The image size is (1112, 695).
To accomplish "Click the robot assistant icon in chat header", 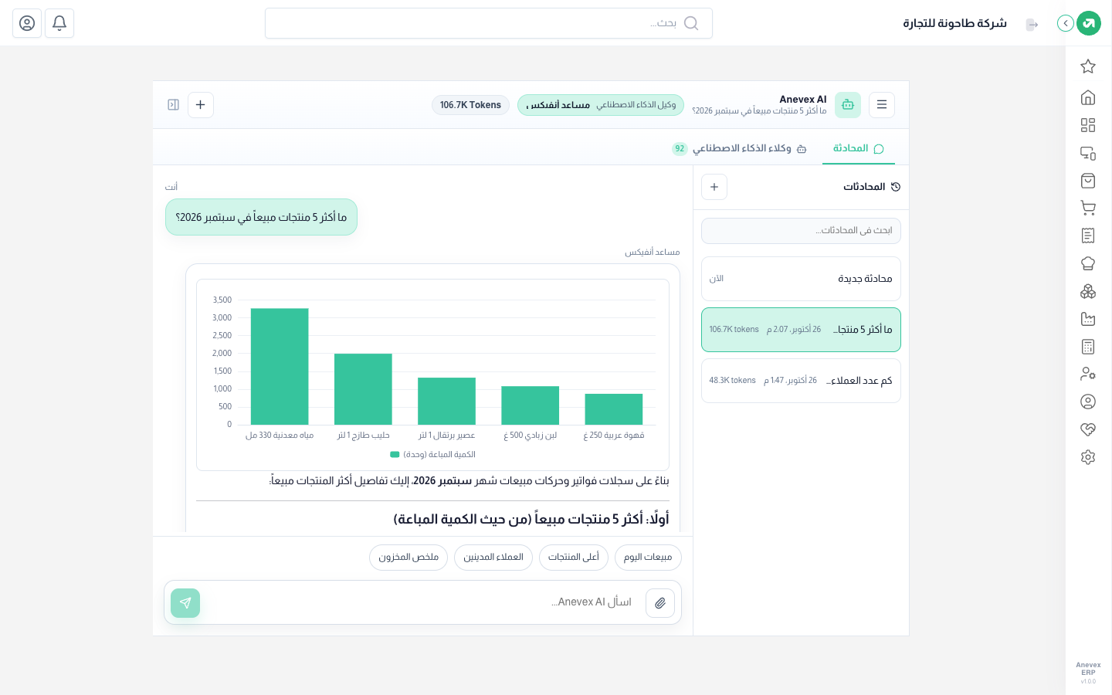I will tap(848, 105).
